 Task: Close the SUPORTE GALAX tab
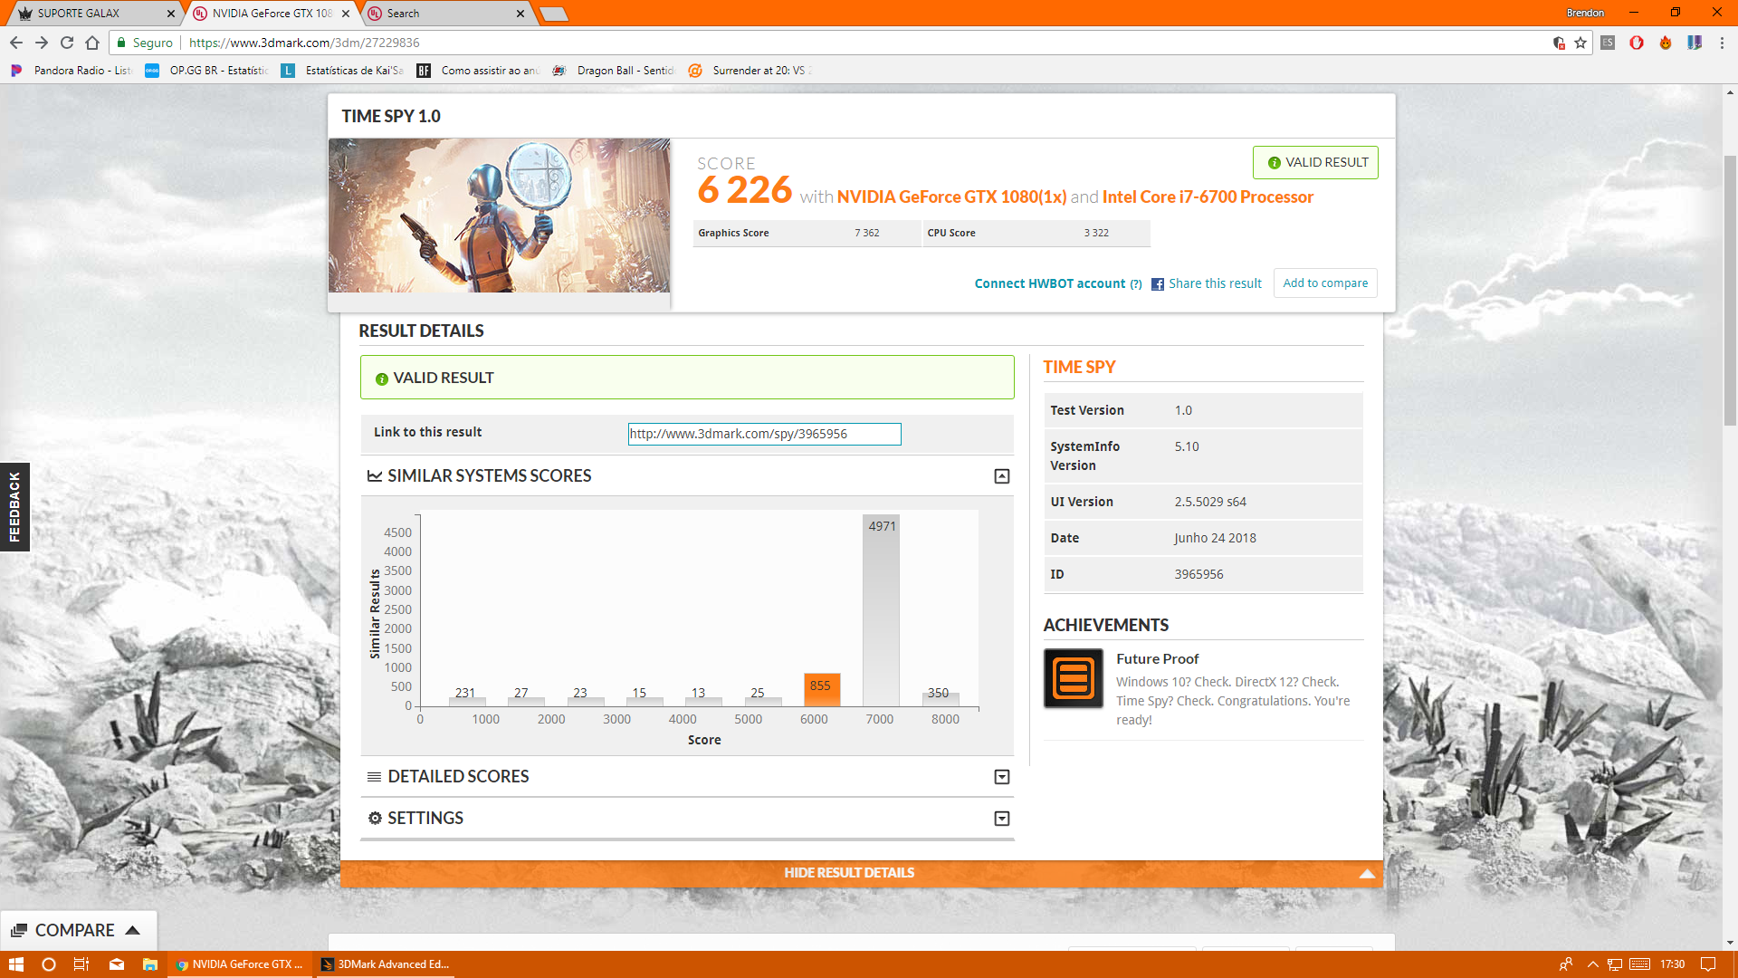pos(170,14)
